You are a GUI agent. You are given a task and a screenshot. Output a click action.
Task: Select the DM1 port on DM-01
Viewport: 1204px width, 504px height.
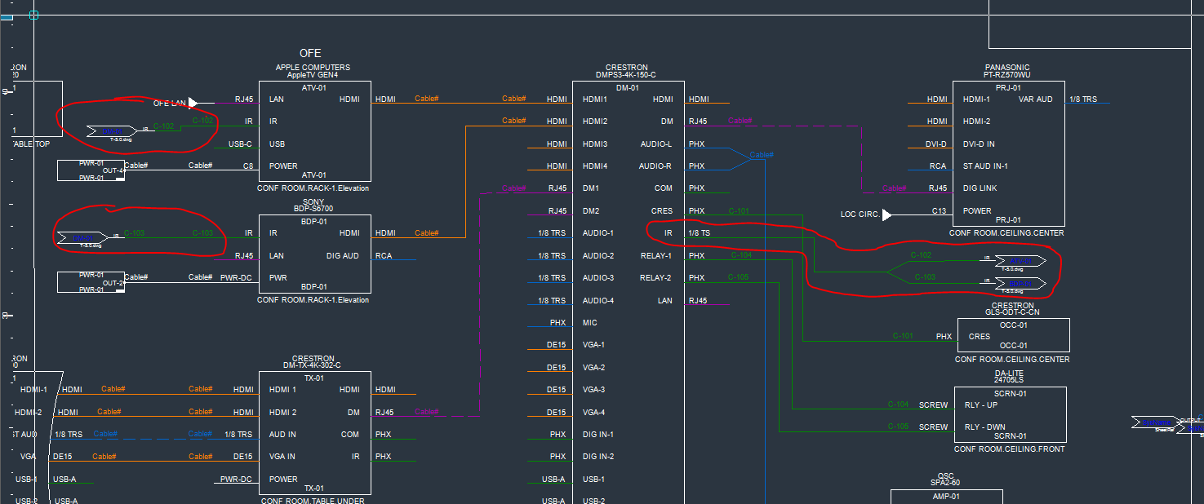[591, 188]
